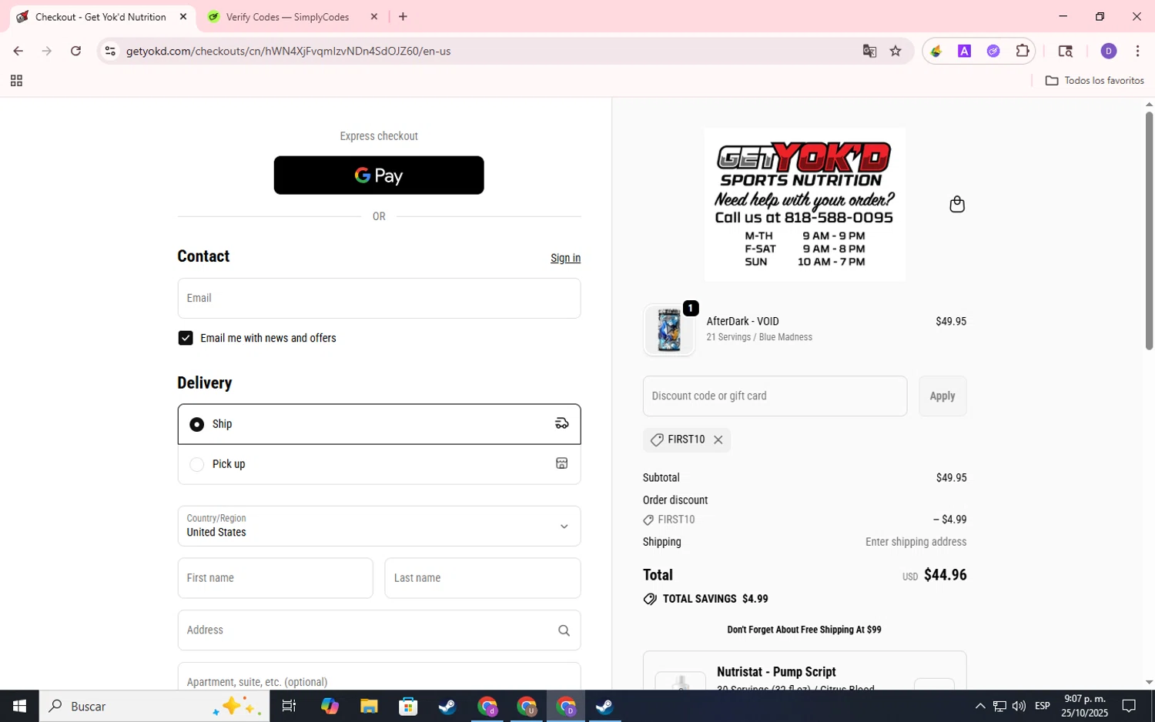Select the Ship delivery option

[x=379, y=424]
